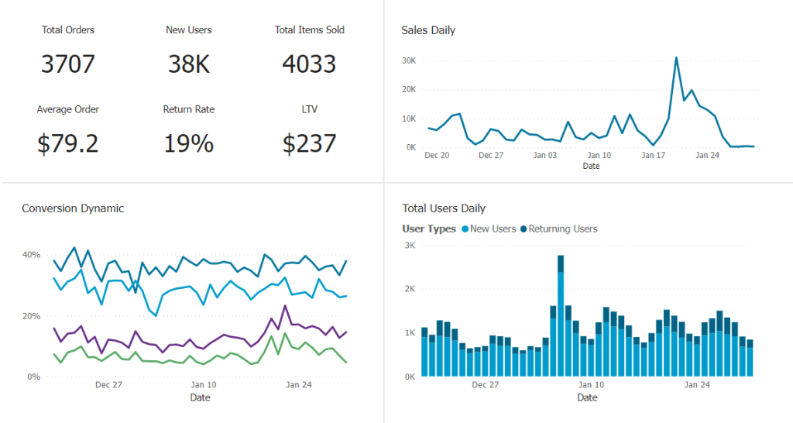Select the Average Order $79.2 value
The width and height of the screenshot is (793, 423).
coord(68,143)
